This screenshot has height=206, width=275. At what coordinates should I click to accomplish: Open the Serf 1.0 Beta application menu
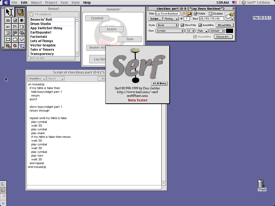click(x=256, y=2)
